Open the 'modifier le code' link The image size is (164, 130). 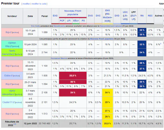point(39,4)
